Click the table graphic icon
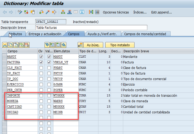This screenshot has height=134, width=194. (x=91, y=12)
